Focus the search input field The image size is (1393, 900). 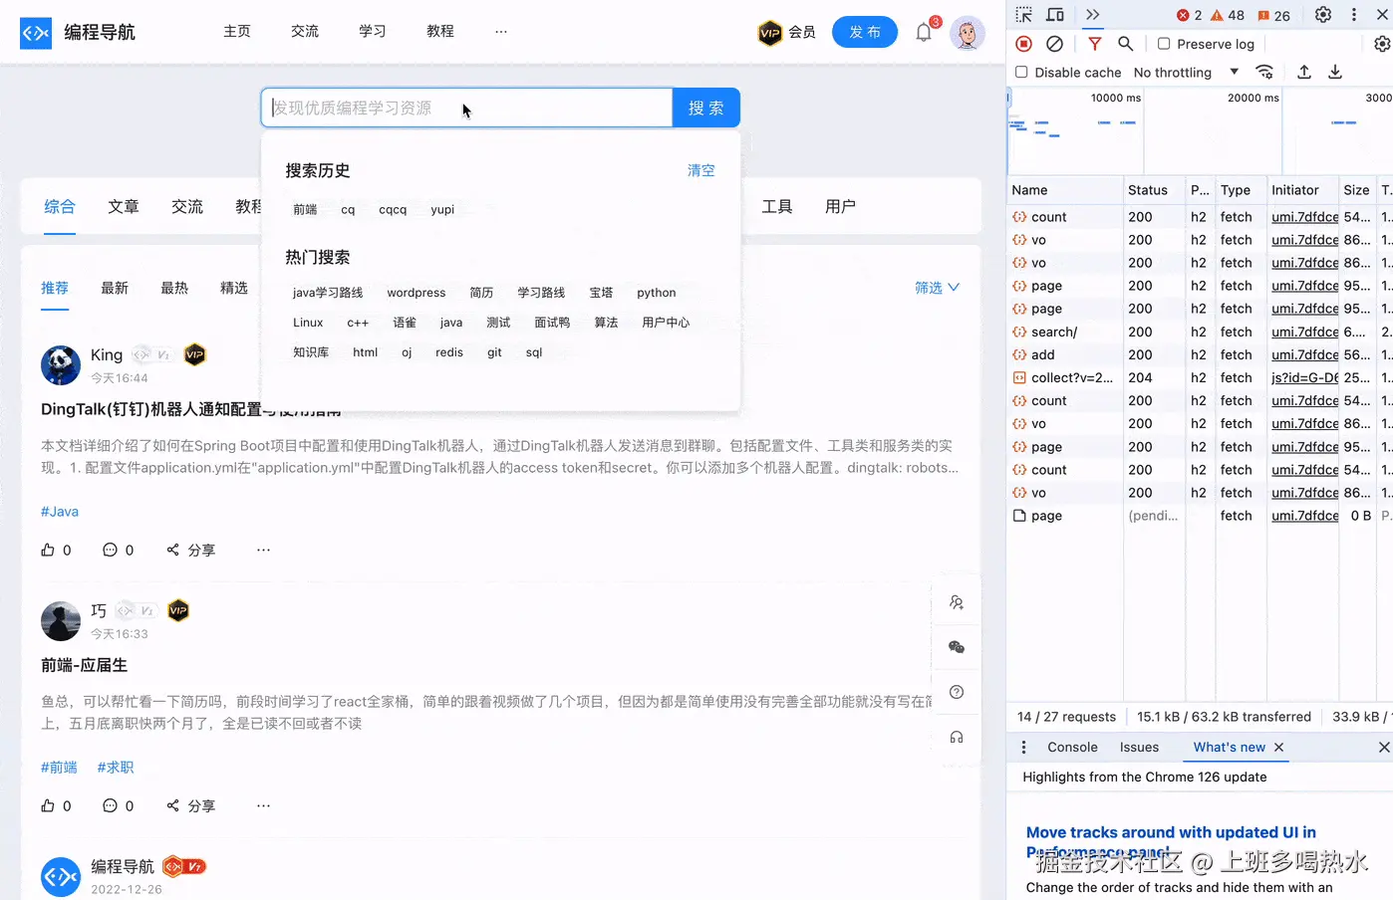[x=466, y=108]
